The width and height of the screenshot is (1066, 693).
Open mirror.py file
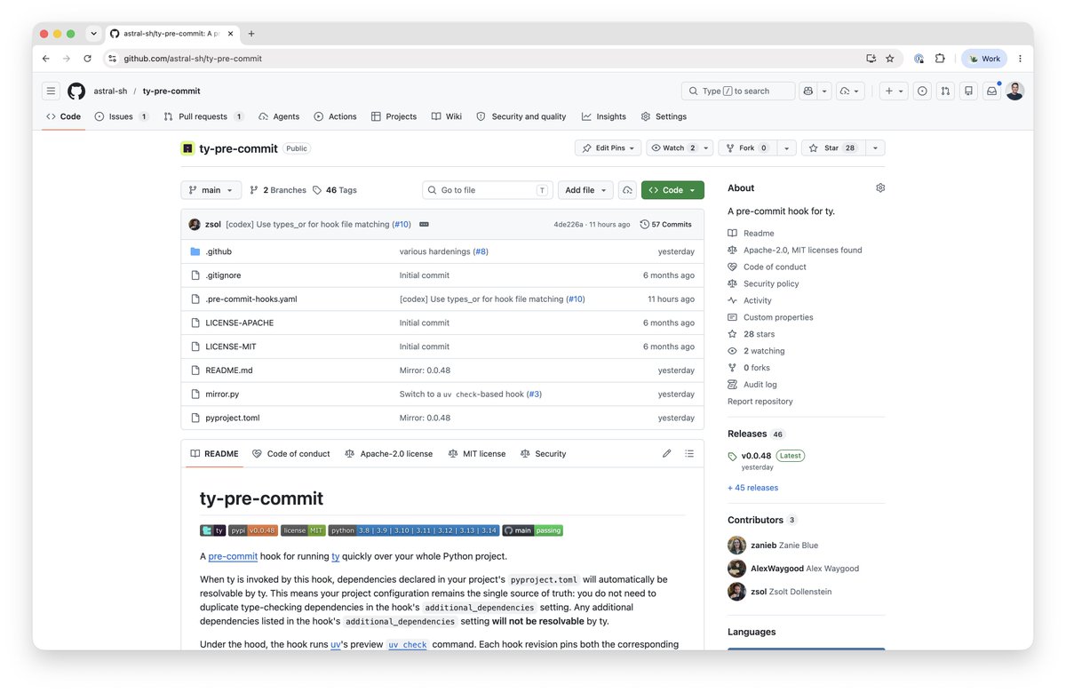[x=222, y=394]
